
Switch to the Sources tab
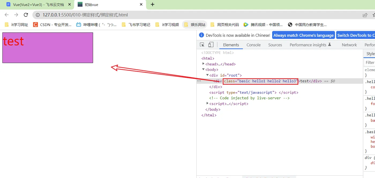coord(275,45)
